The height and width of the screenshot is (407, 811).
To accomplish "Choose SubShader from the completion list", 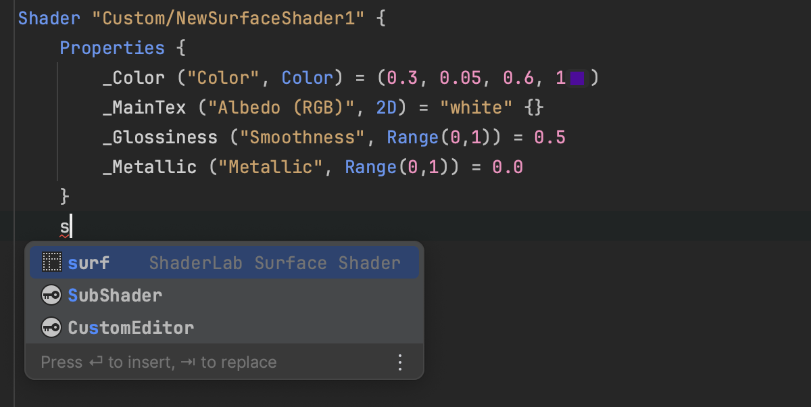I will 115,295.
